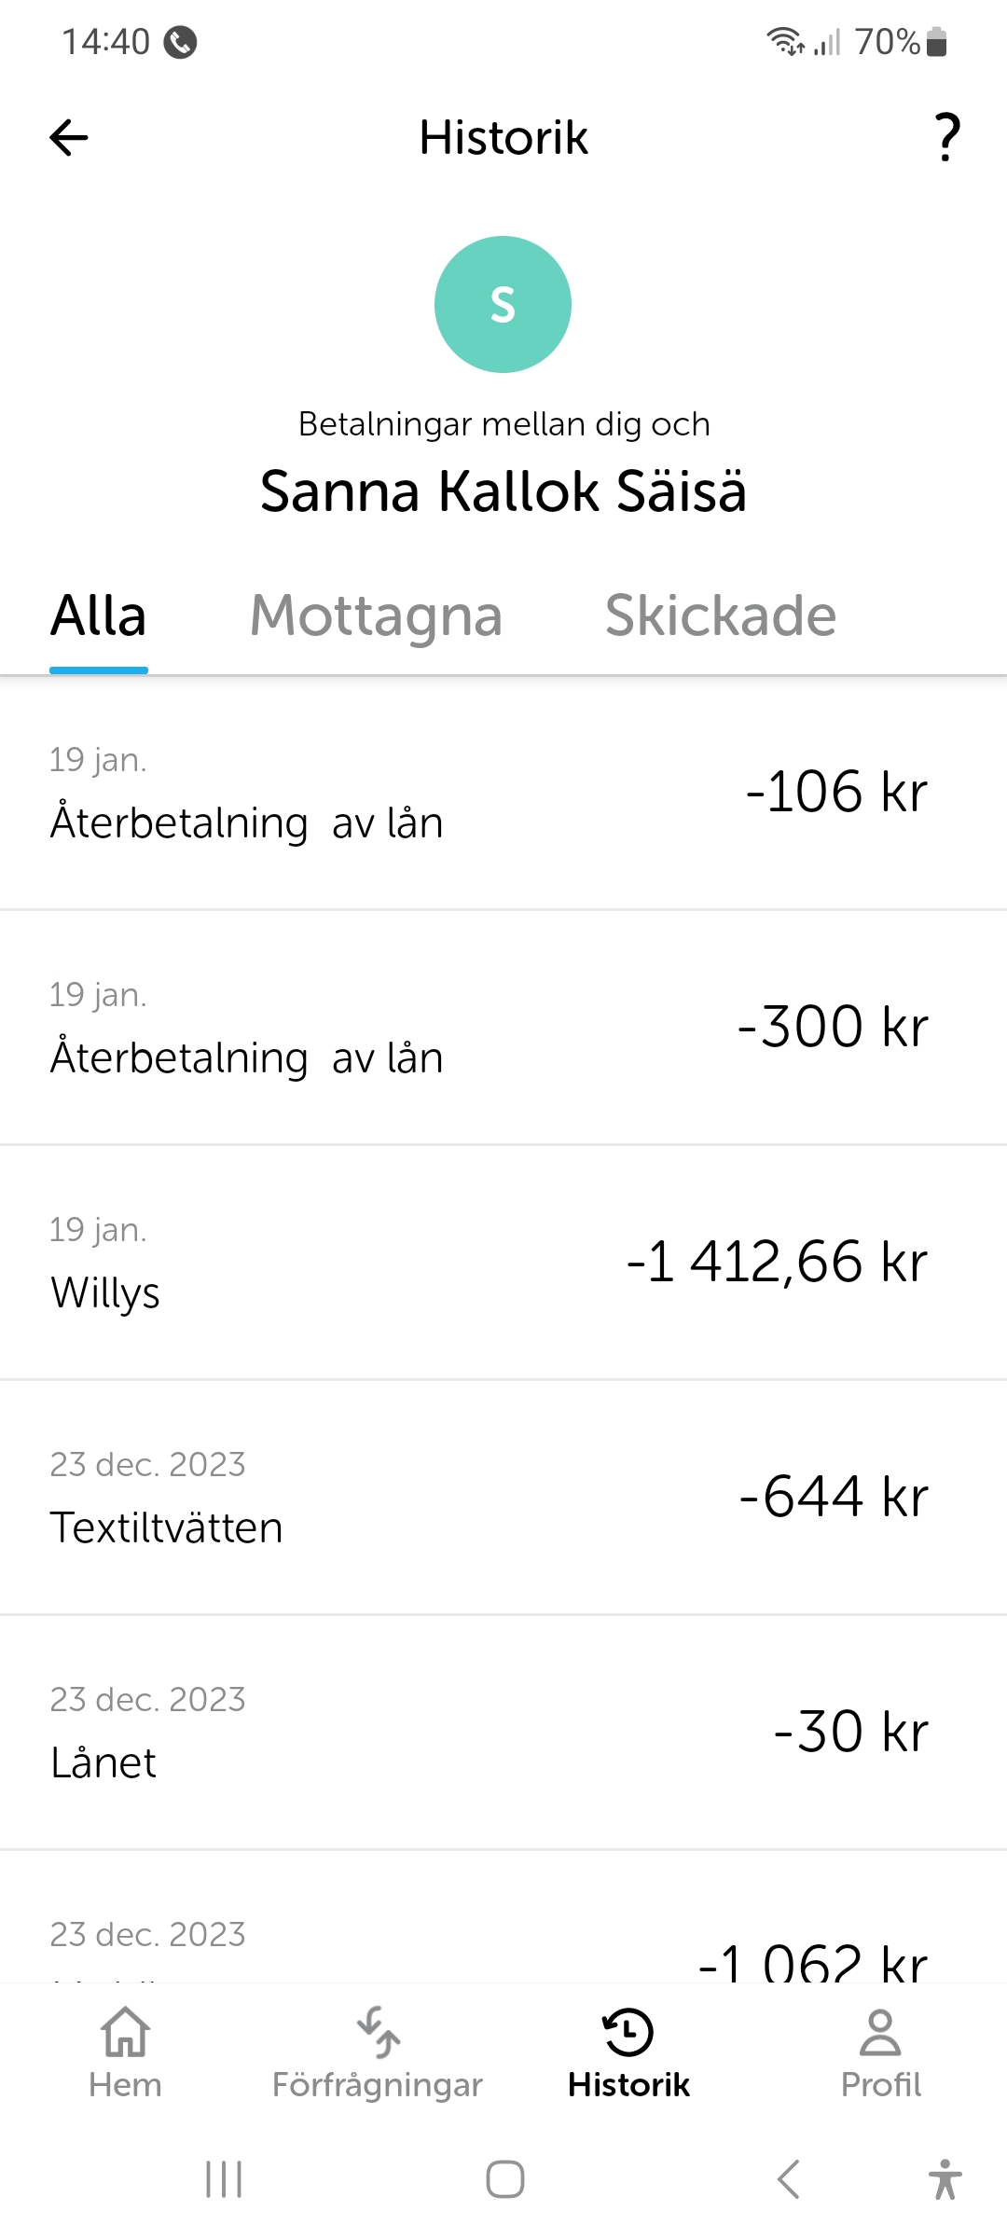Select the Alla tab

click(x=99, y=616)
